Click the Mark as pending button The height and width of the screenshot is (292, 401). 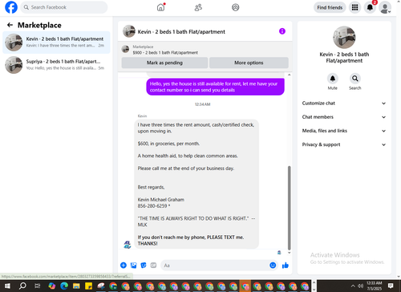(164, 63)
